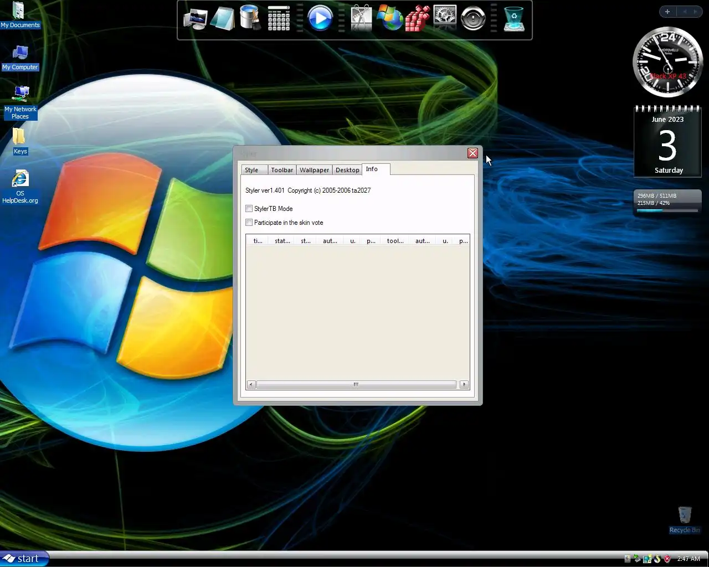
Task: Select the Info tab
Action: coord(376,169)
